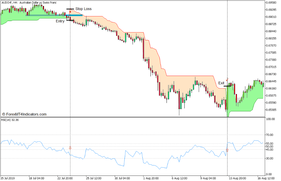The width and height of the screenshot is (281, 181).
Task: Select the AUDCHF H4 chart title
Action: click(29, 2)
